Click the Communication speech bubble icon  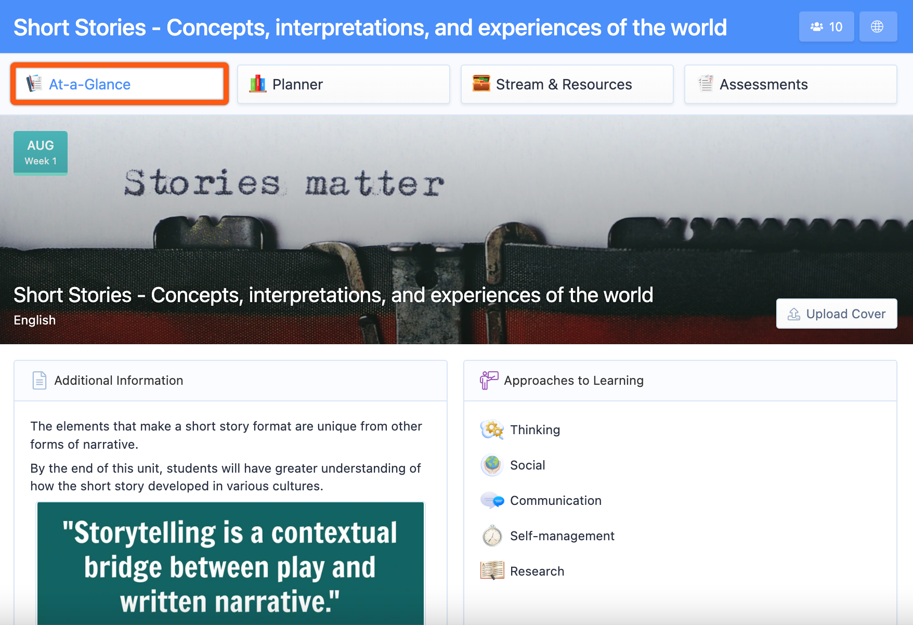pos(492,501)
